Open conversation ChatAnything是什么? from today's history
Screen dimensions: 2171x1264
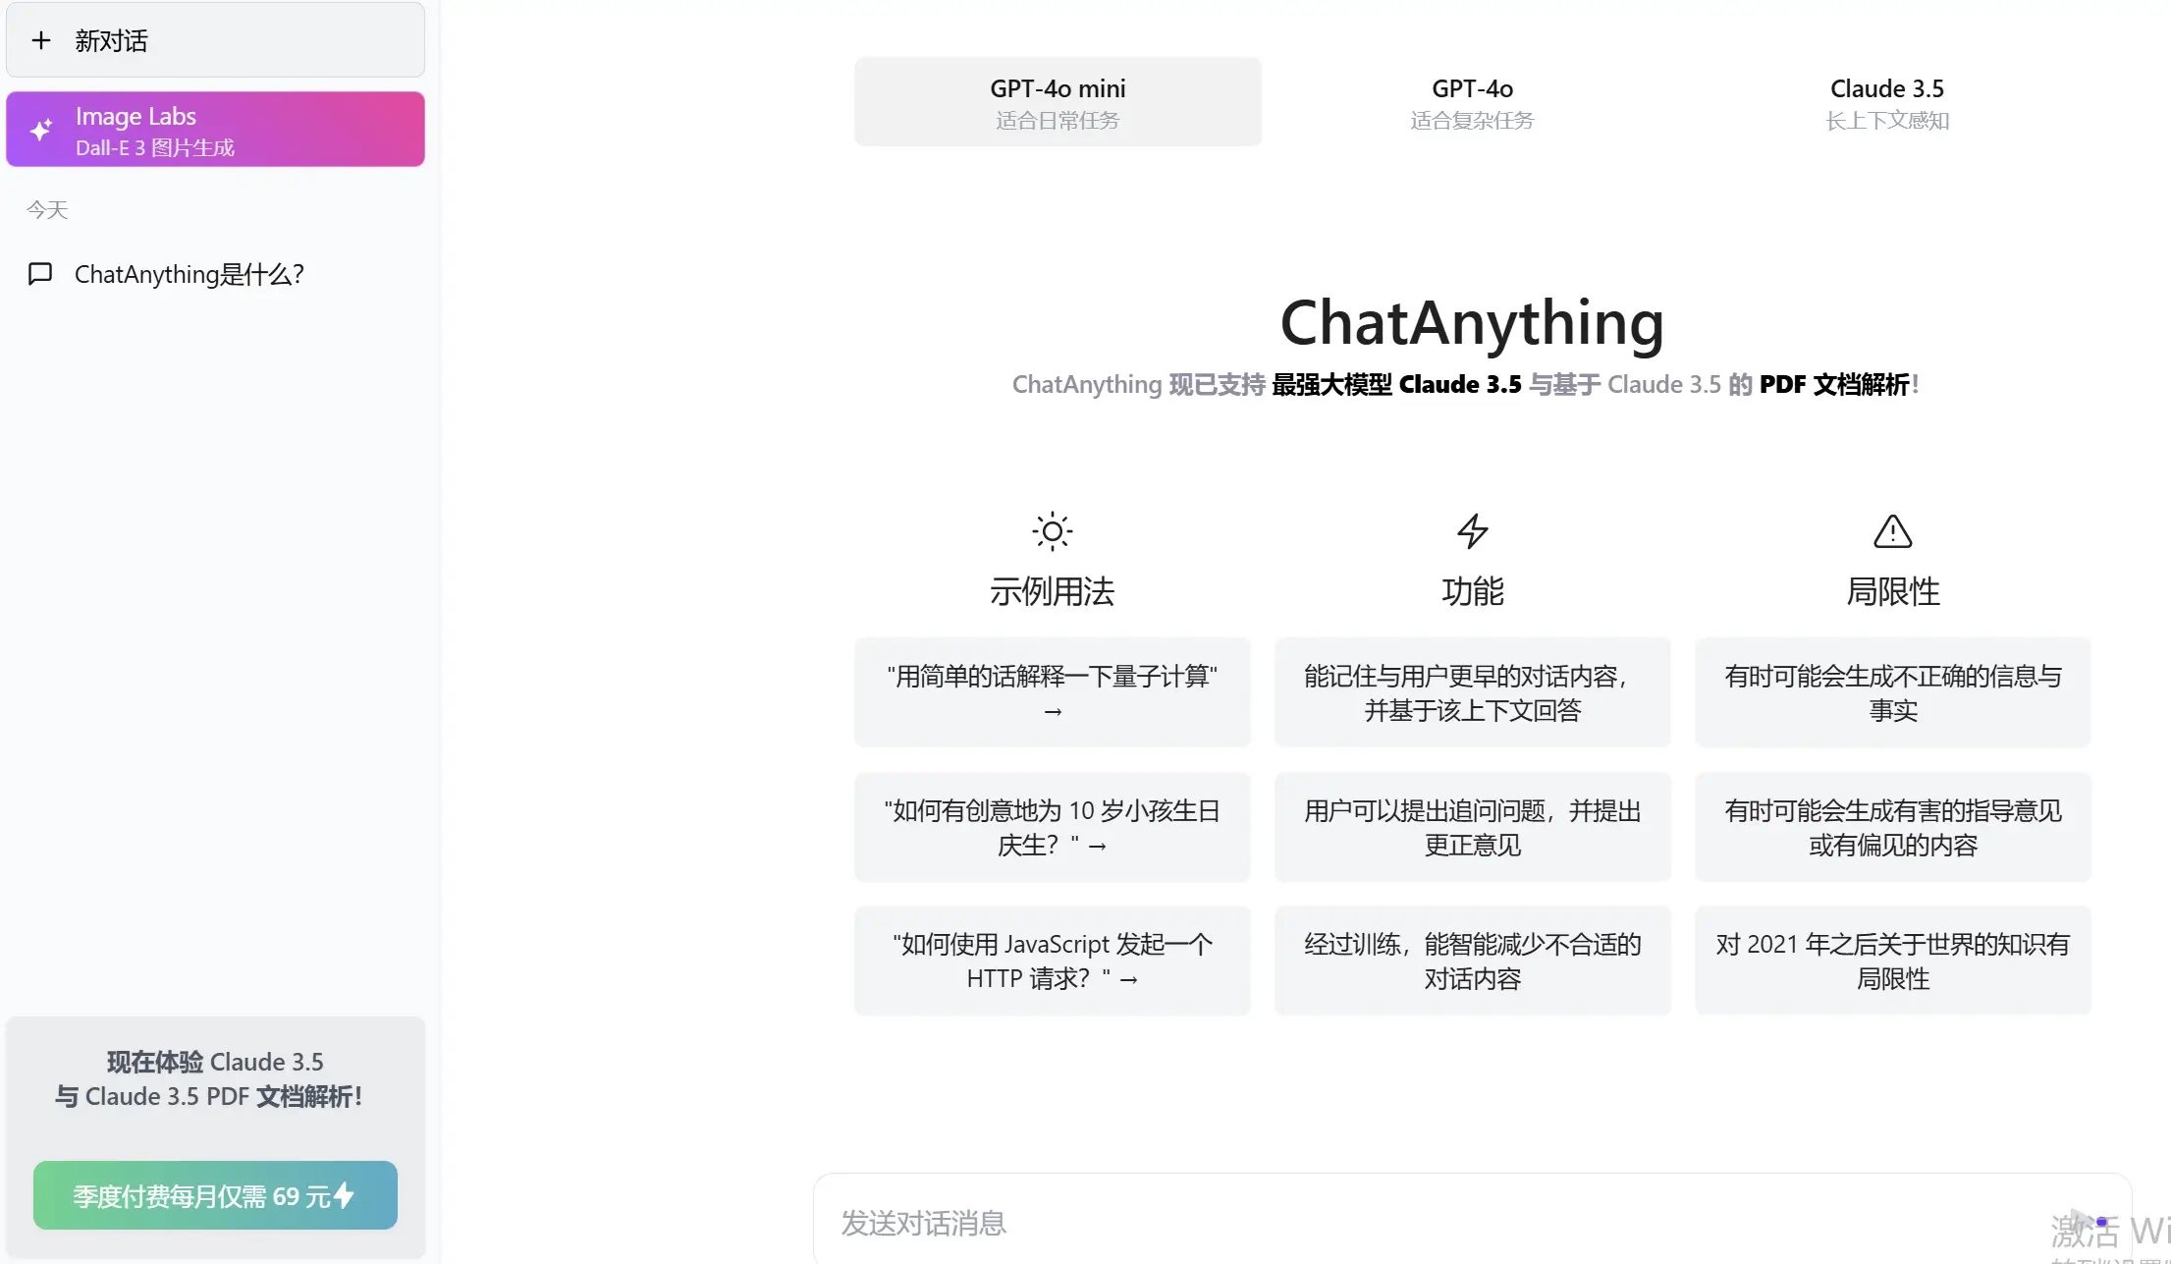point(190,274)
